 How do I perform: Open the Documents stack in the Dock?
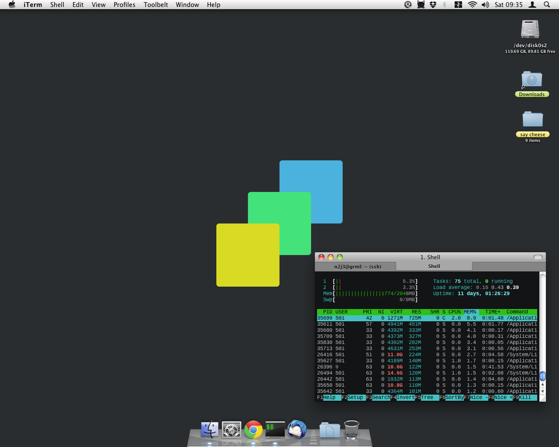pos(330,430)
